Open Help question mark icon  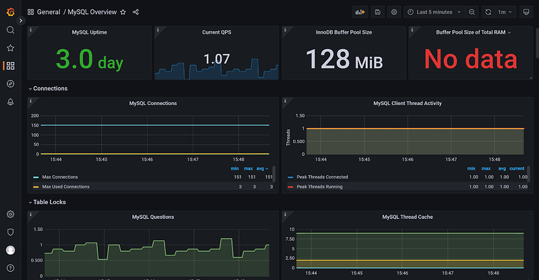coord(10,268)
